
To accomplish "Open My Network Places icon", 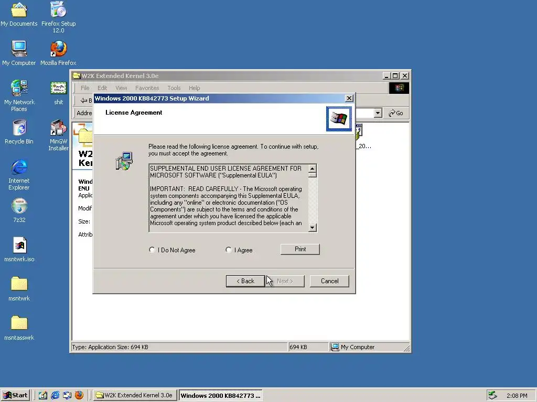I will pos(19,96).
